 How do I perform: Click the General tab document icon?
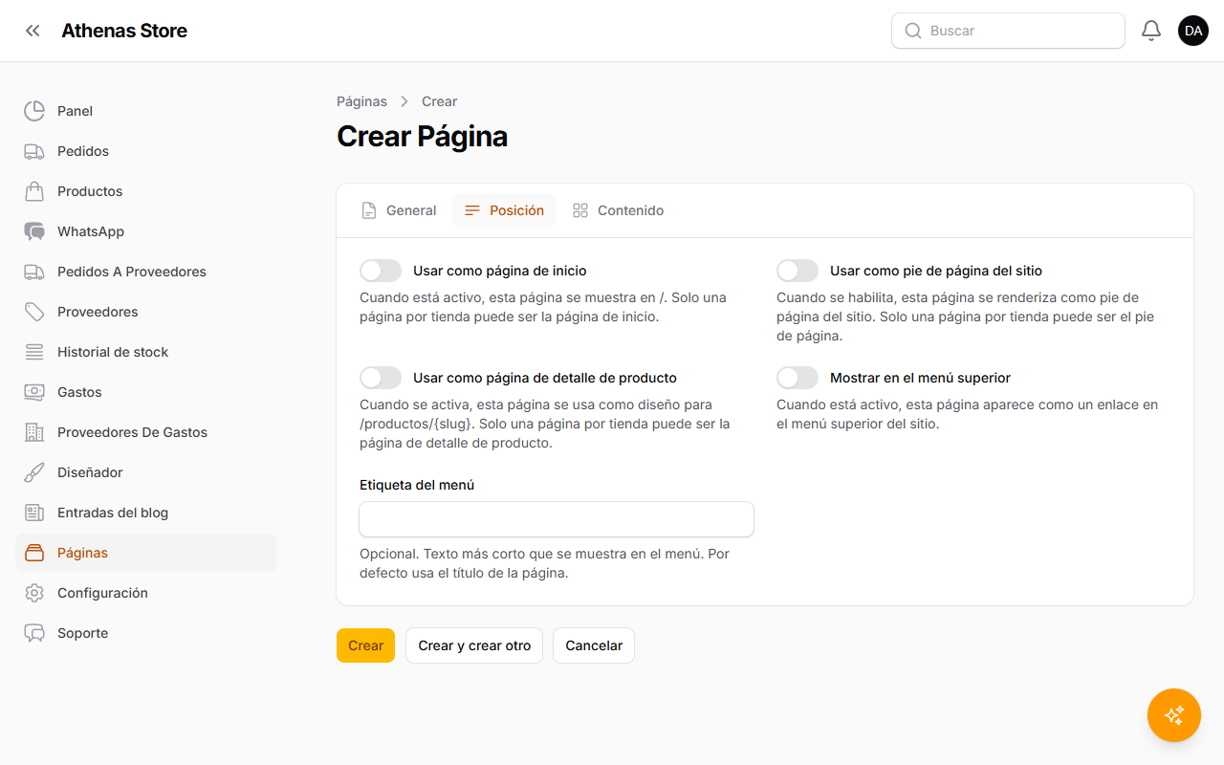pos(369,210)
